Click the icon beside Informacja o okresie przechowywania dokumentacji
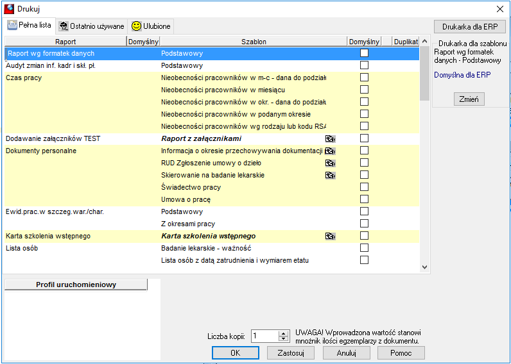Viewport: 511px width, 364px height. point(330,151)
